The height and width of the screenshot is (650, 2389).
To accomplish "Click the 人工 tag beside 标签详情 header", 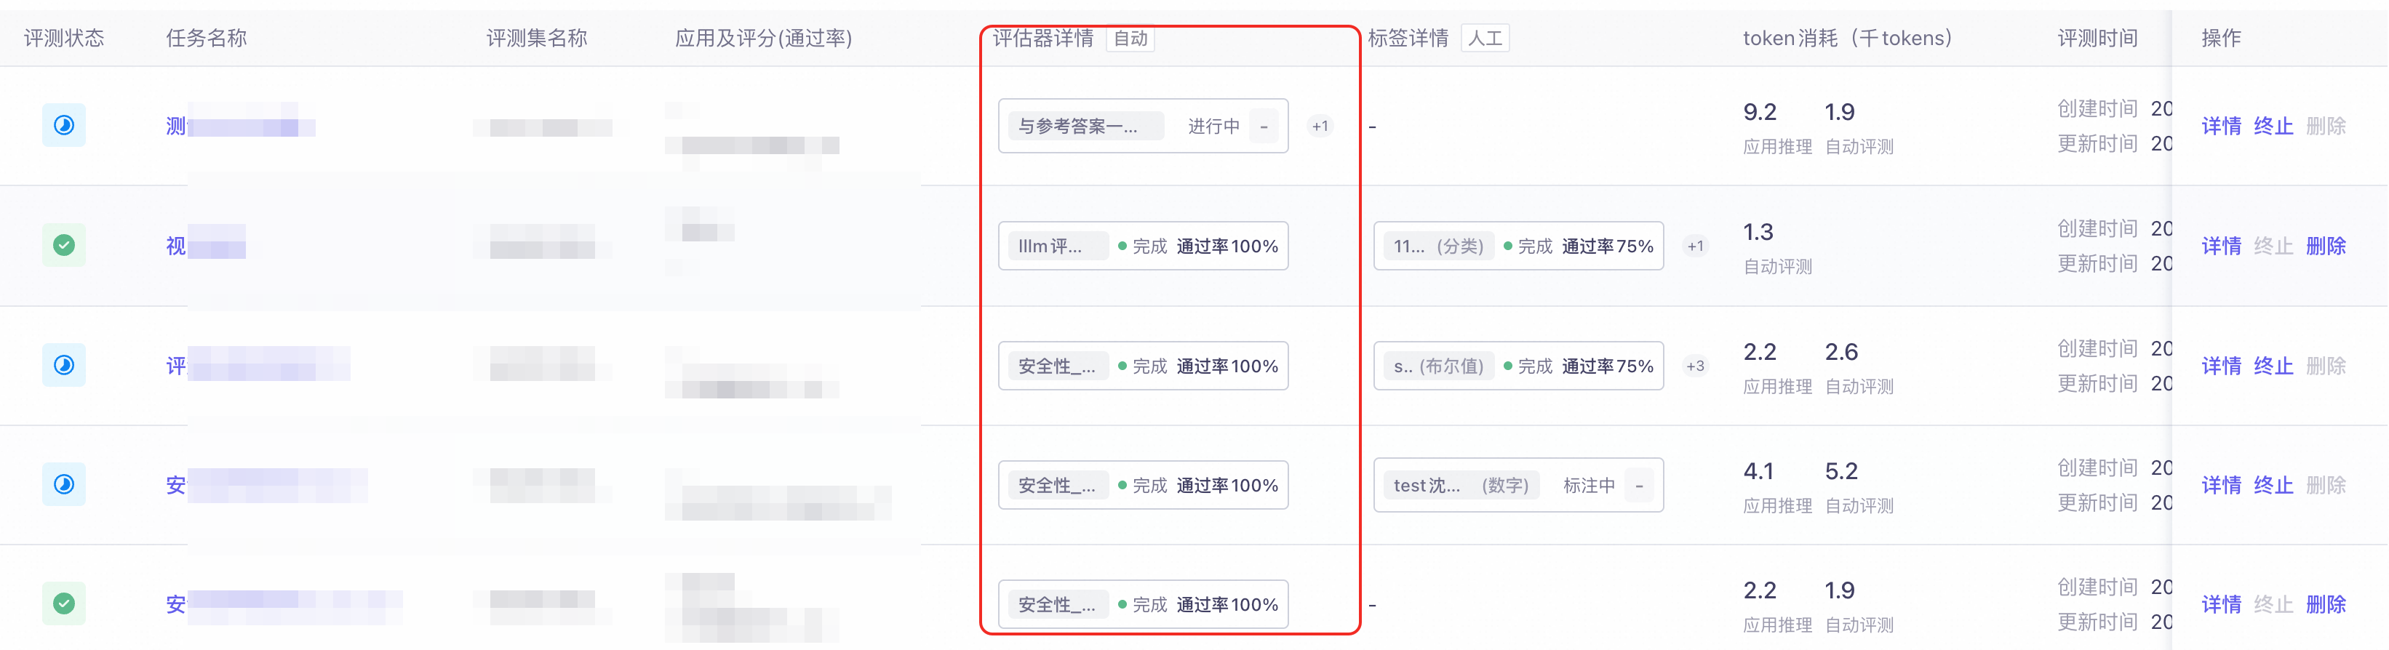I will pos(1485,38).
